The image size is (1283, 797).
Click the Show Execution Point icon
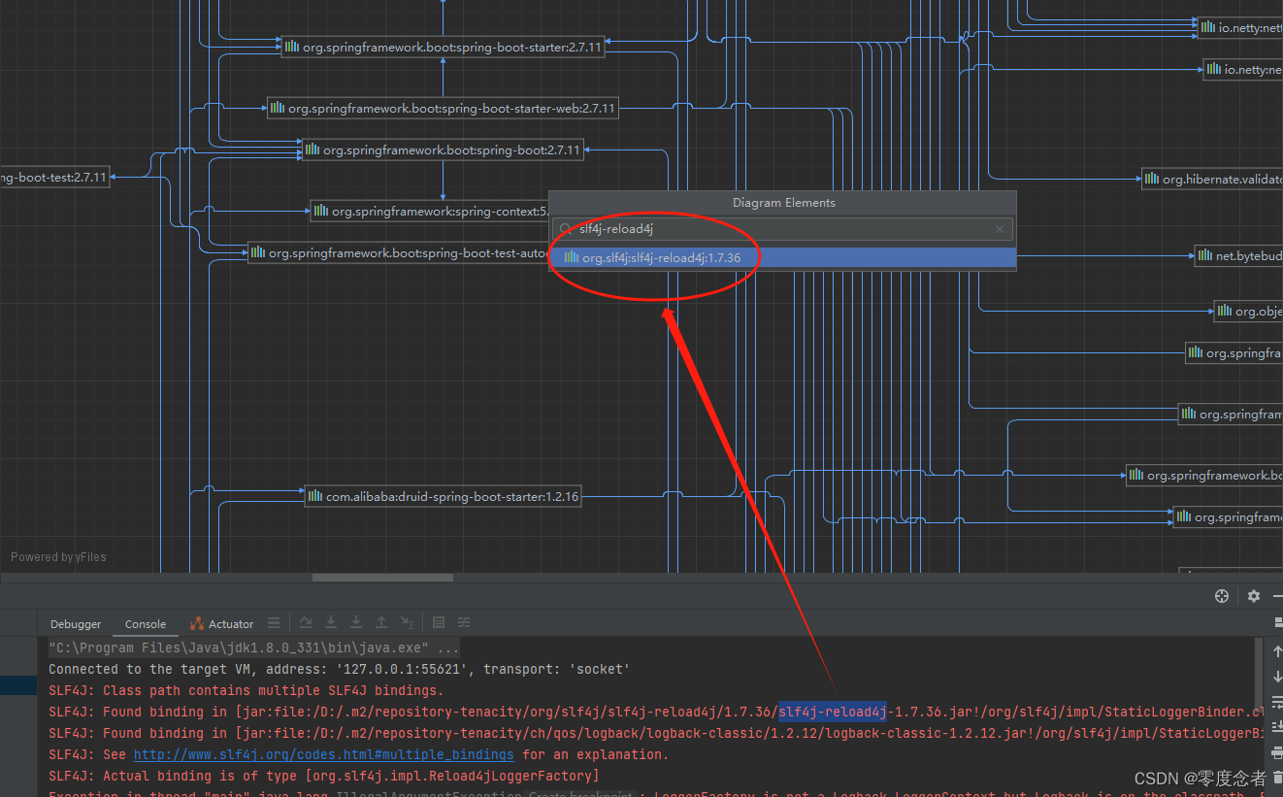[x=274, y=623]
